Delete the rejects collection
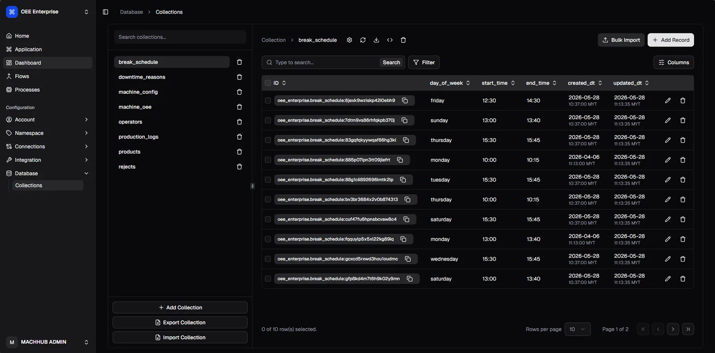 pos(240,167)
